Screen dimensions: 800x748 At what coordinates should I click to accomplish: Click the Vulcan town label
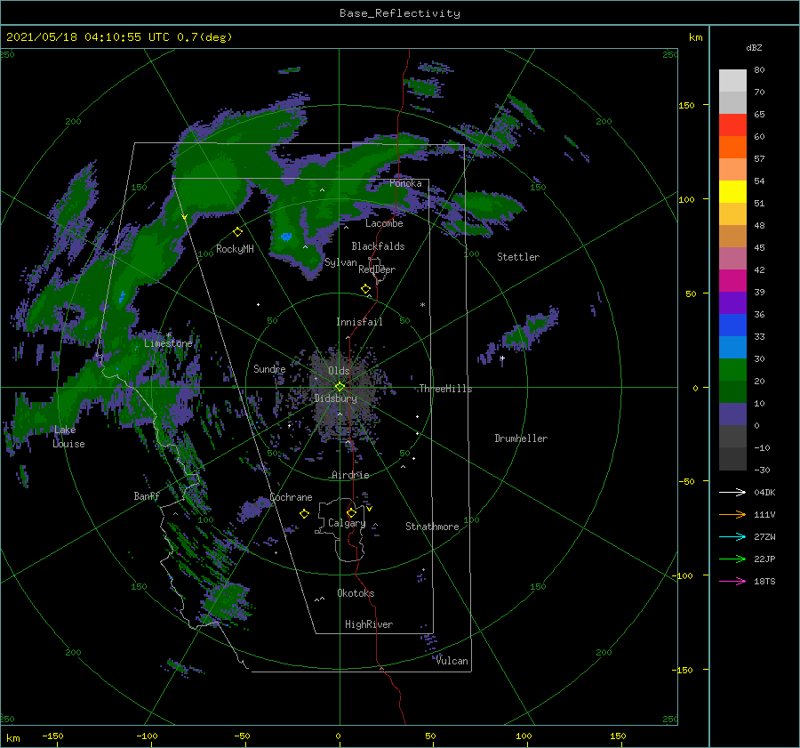452,661
